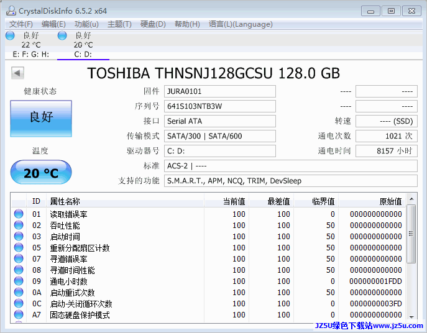The image size is (427, 333).
Task: Minimize the CrystalDiskInfo window
Action: tap(370, 11)
